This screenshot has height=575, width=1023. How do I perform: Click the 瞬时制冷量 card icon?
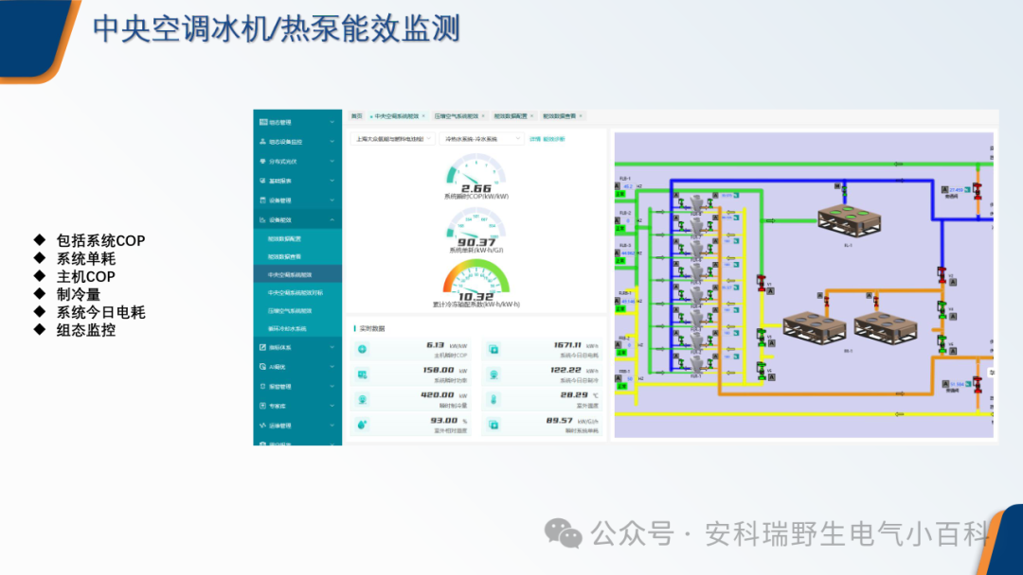pos(362,399)
